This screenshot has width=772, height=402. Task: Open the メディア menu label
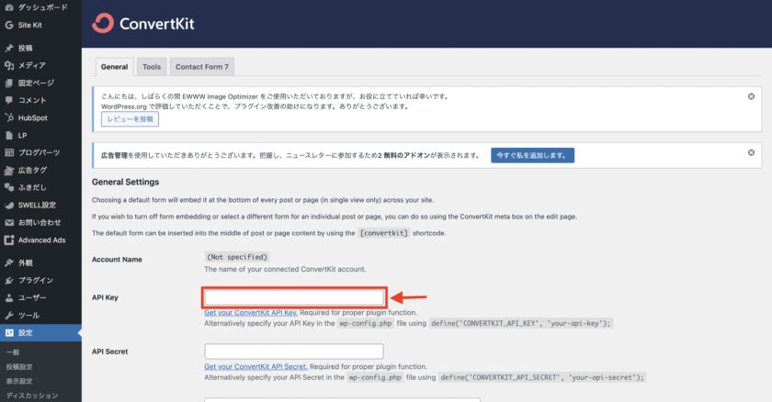[x=32, y=65]
